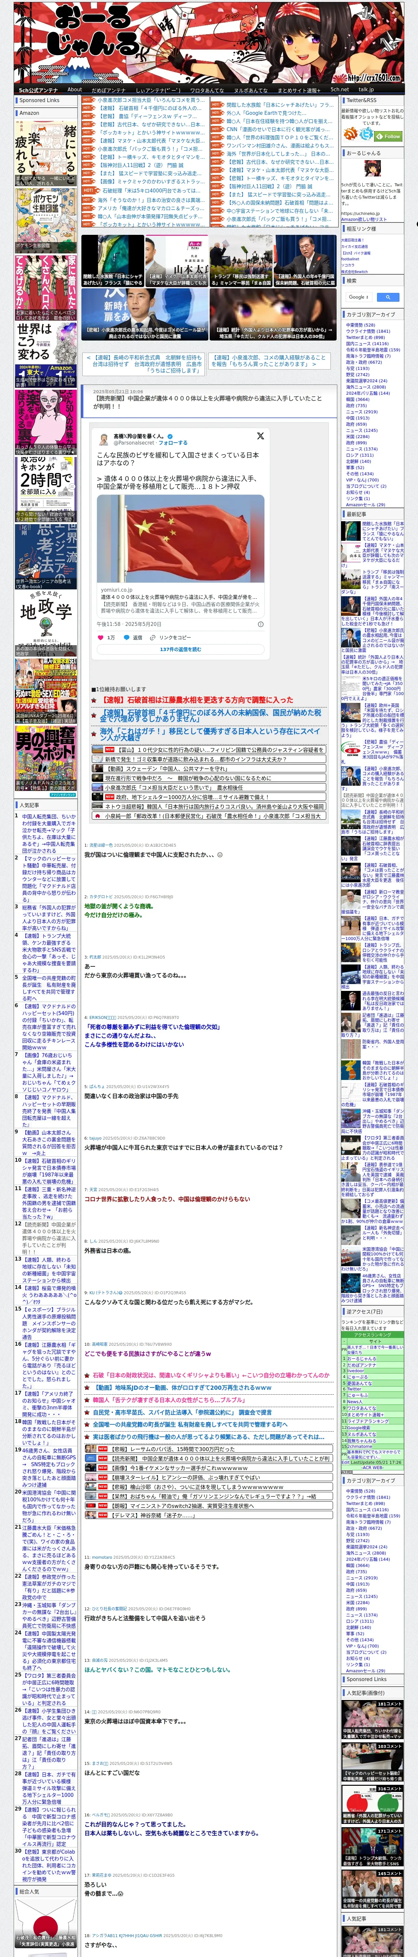Open the 5ch.net nav item
This screenshot has height=1957, width=418.
coord(340,90)
